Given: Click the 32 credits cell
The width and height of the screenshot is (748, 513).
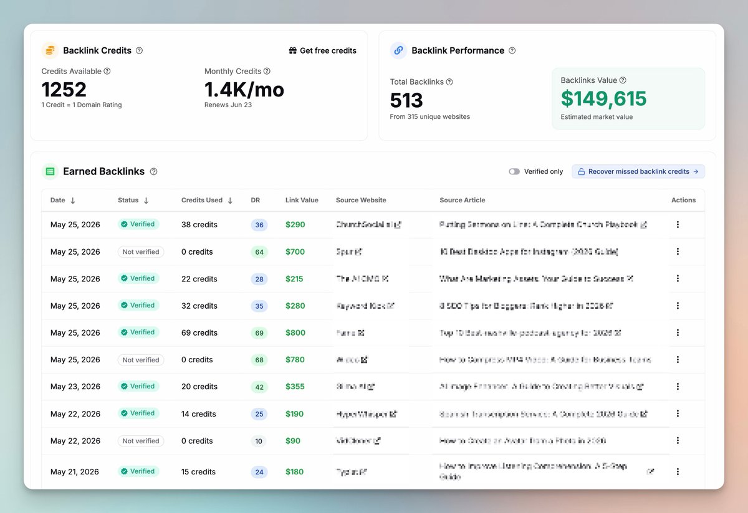Looking at the screenshot, I should pyautogui.click(x=199, y=306).
